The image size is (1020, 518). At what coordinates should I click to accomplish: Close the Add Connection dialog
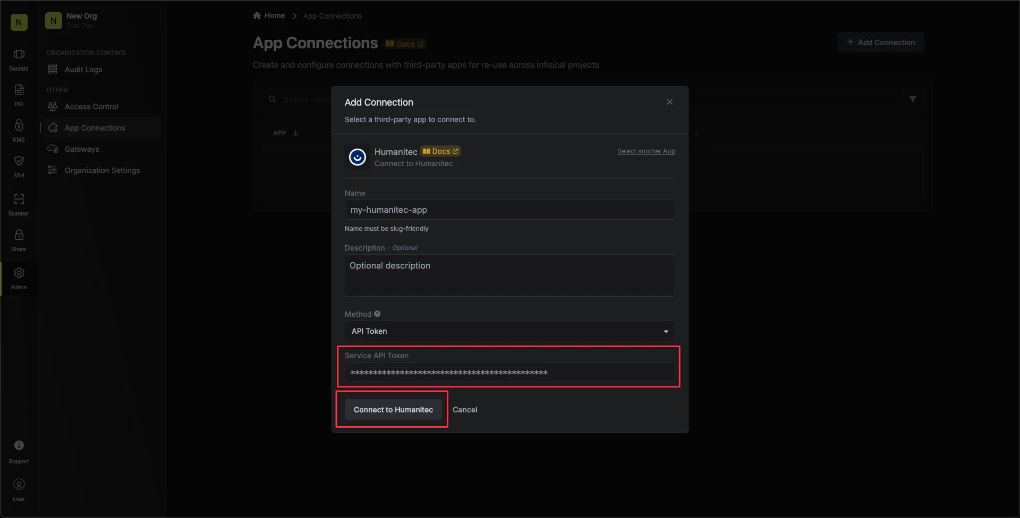click(669, 102)
